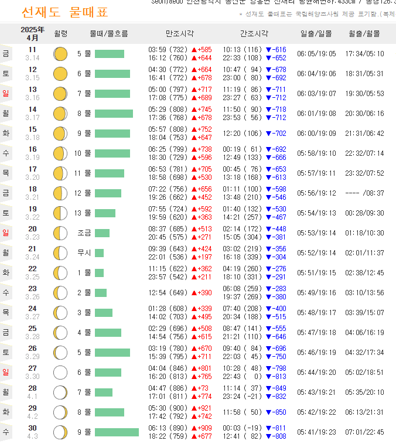Click the short green bar in 무시 row

coord(99,253)
